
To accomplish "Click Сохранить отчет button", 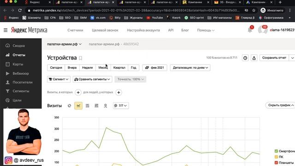I will tap(274, 58).
